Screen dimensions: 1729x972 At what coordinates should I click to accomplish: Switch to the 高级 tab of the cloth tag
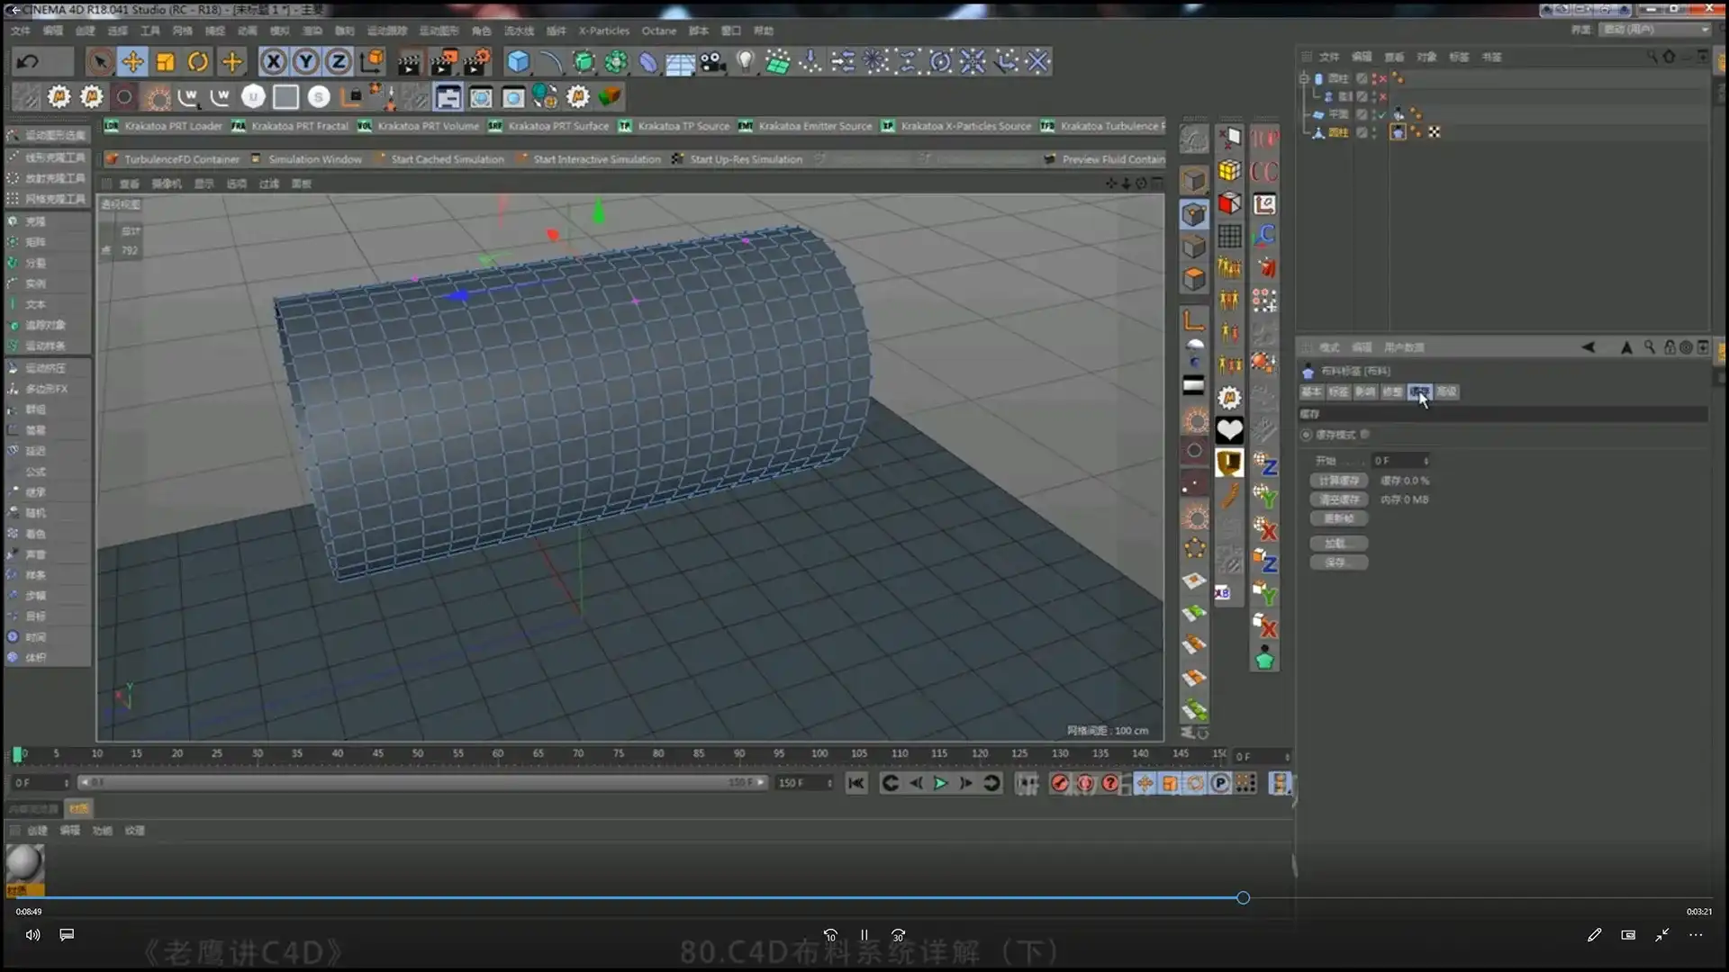pyautogui.click(x=1448, y=392)
